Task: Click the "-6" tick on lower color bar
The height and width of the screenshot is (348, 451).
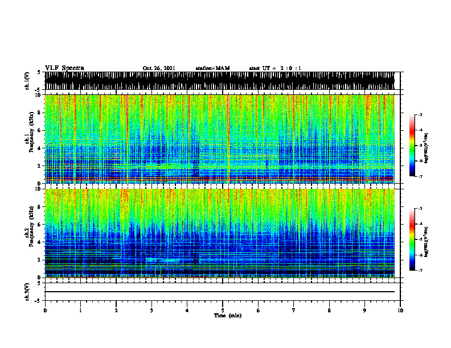Action: coord(420,255)
